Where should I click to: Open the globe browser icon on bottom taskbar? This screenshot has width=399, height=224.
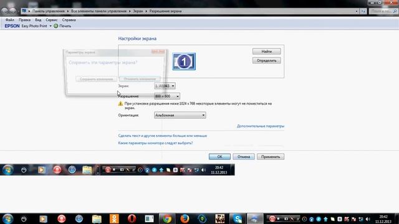(79, 218)
